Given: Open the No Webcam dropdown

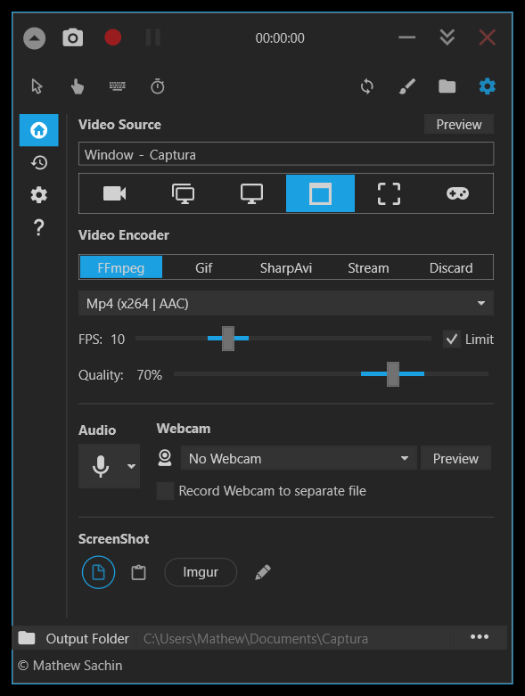Looking at the screenshot, I should [x=299, y=458].
